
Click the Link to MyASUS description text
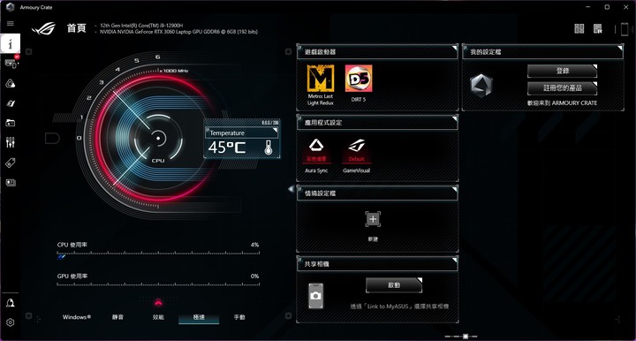399,307
